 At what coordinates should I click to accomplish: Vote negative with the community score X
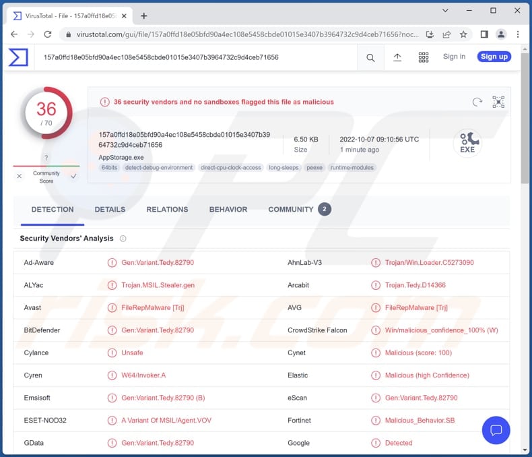(x=20, y=176)
